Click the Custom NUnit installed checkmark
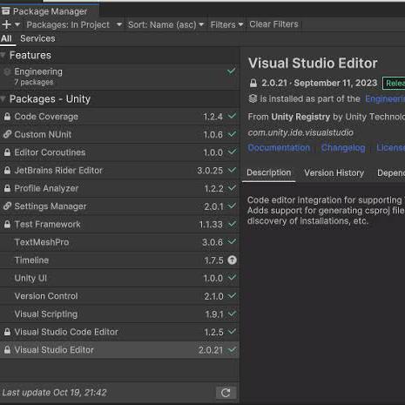Image resolution: width=405 pixels, height=405 pixels. (x=232, y=134)
